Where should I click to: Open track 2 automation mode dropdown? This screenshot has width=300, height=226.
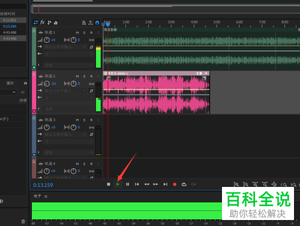[x=69, y=109]
